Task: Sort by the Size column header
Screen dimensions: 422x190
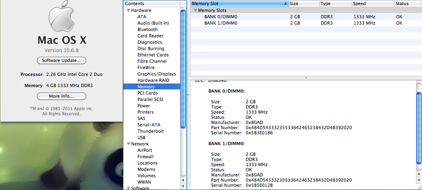Action: (x=304, y=4)
